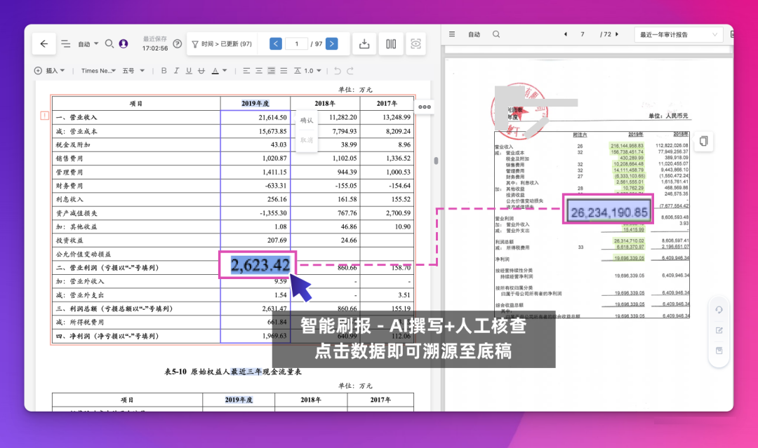Image resolution: width=758 pixels, height=448 pixels.
Task: Select the 2019年度 column header
Action: (x=255, y=103)
